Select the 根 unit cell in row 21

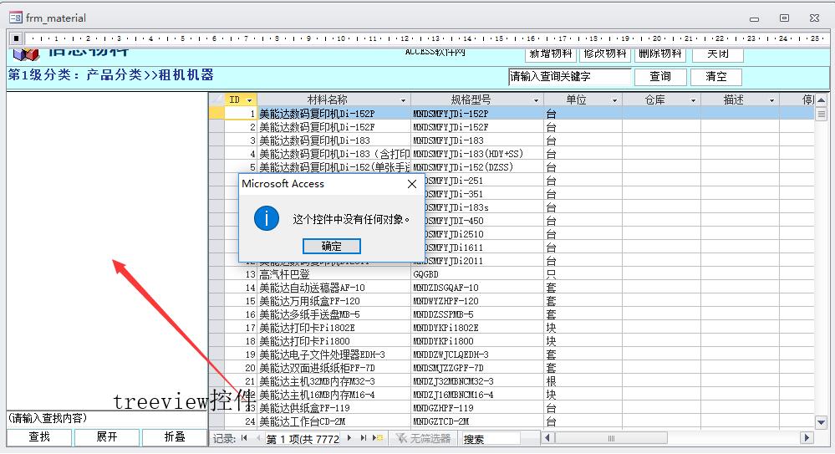583,381
